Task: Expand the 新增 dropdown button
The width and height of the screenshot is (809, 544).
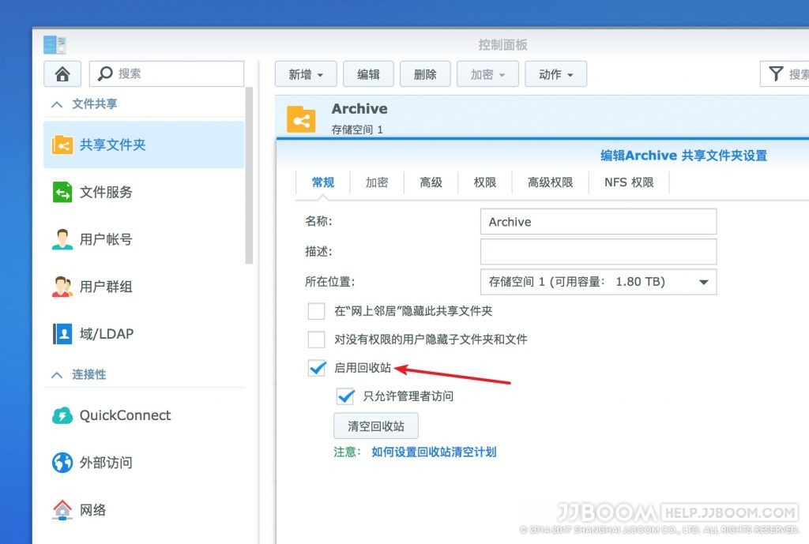Action: pyautogui.click(x=306, y=74)
